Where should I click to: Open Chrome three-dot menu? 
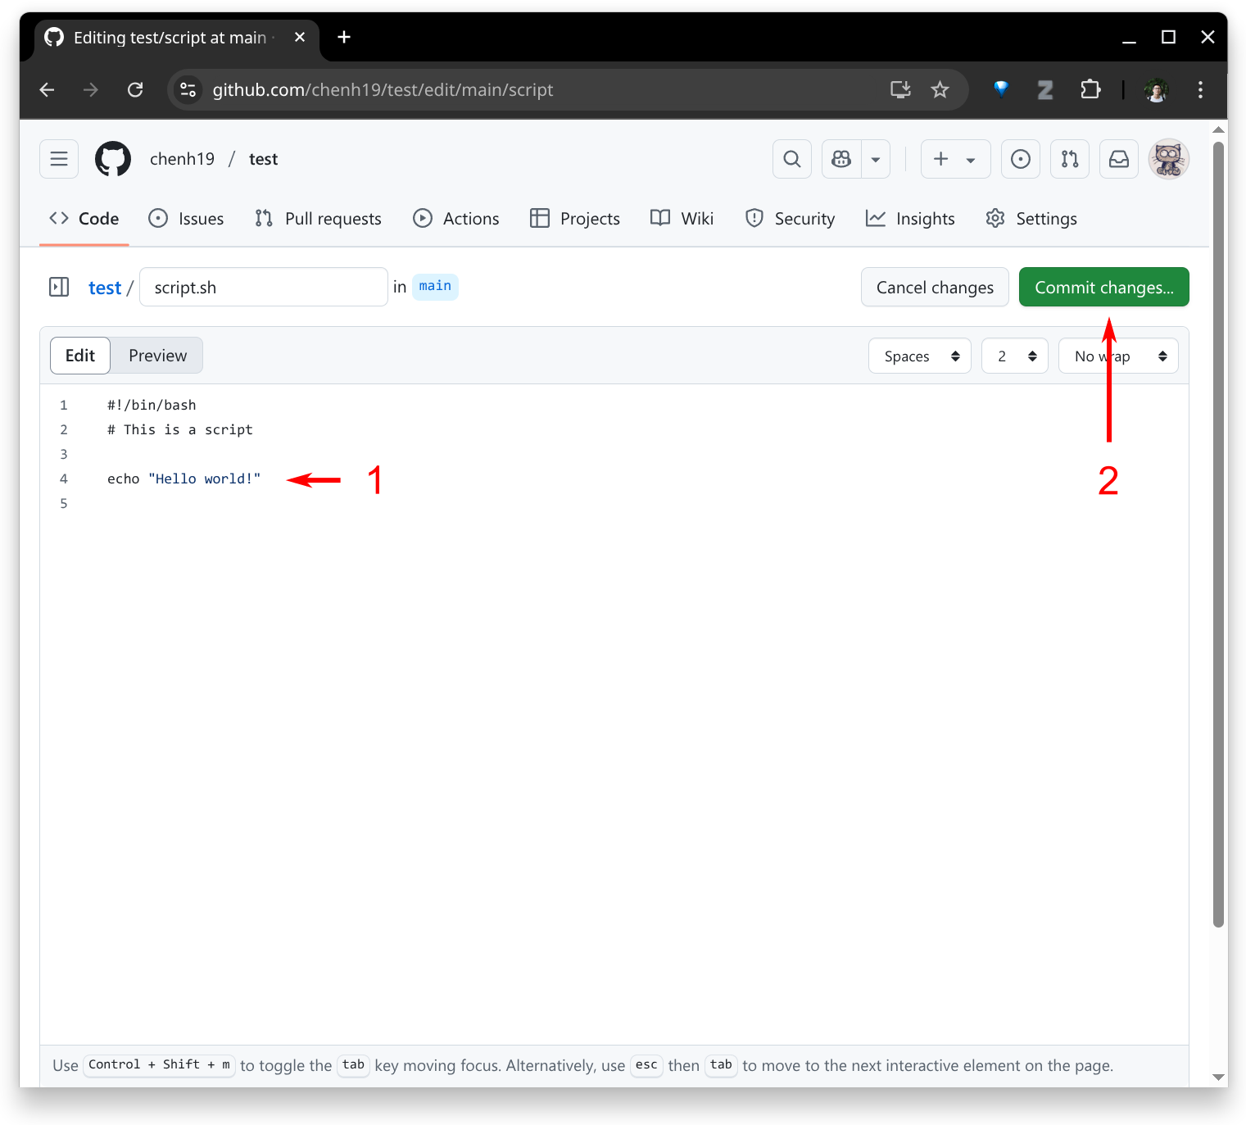pyautogui.click(x=1200, y=90)
